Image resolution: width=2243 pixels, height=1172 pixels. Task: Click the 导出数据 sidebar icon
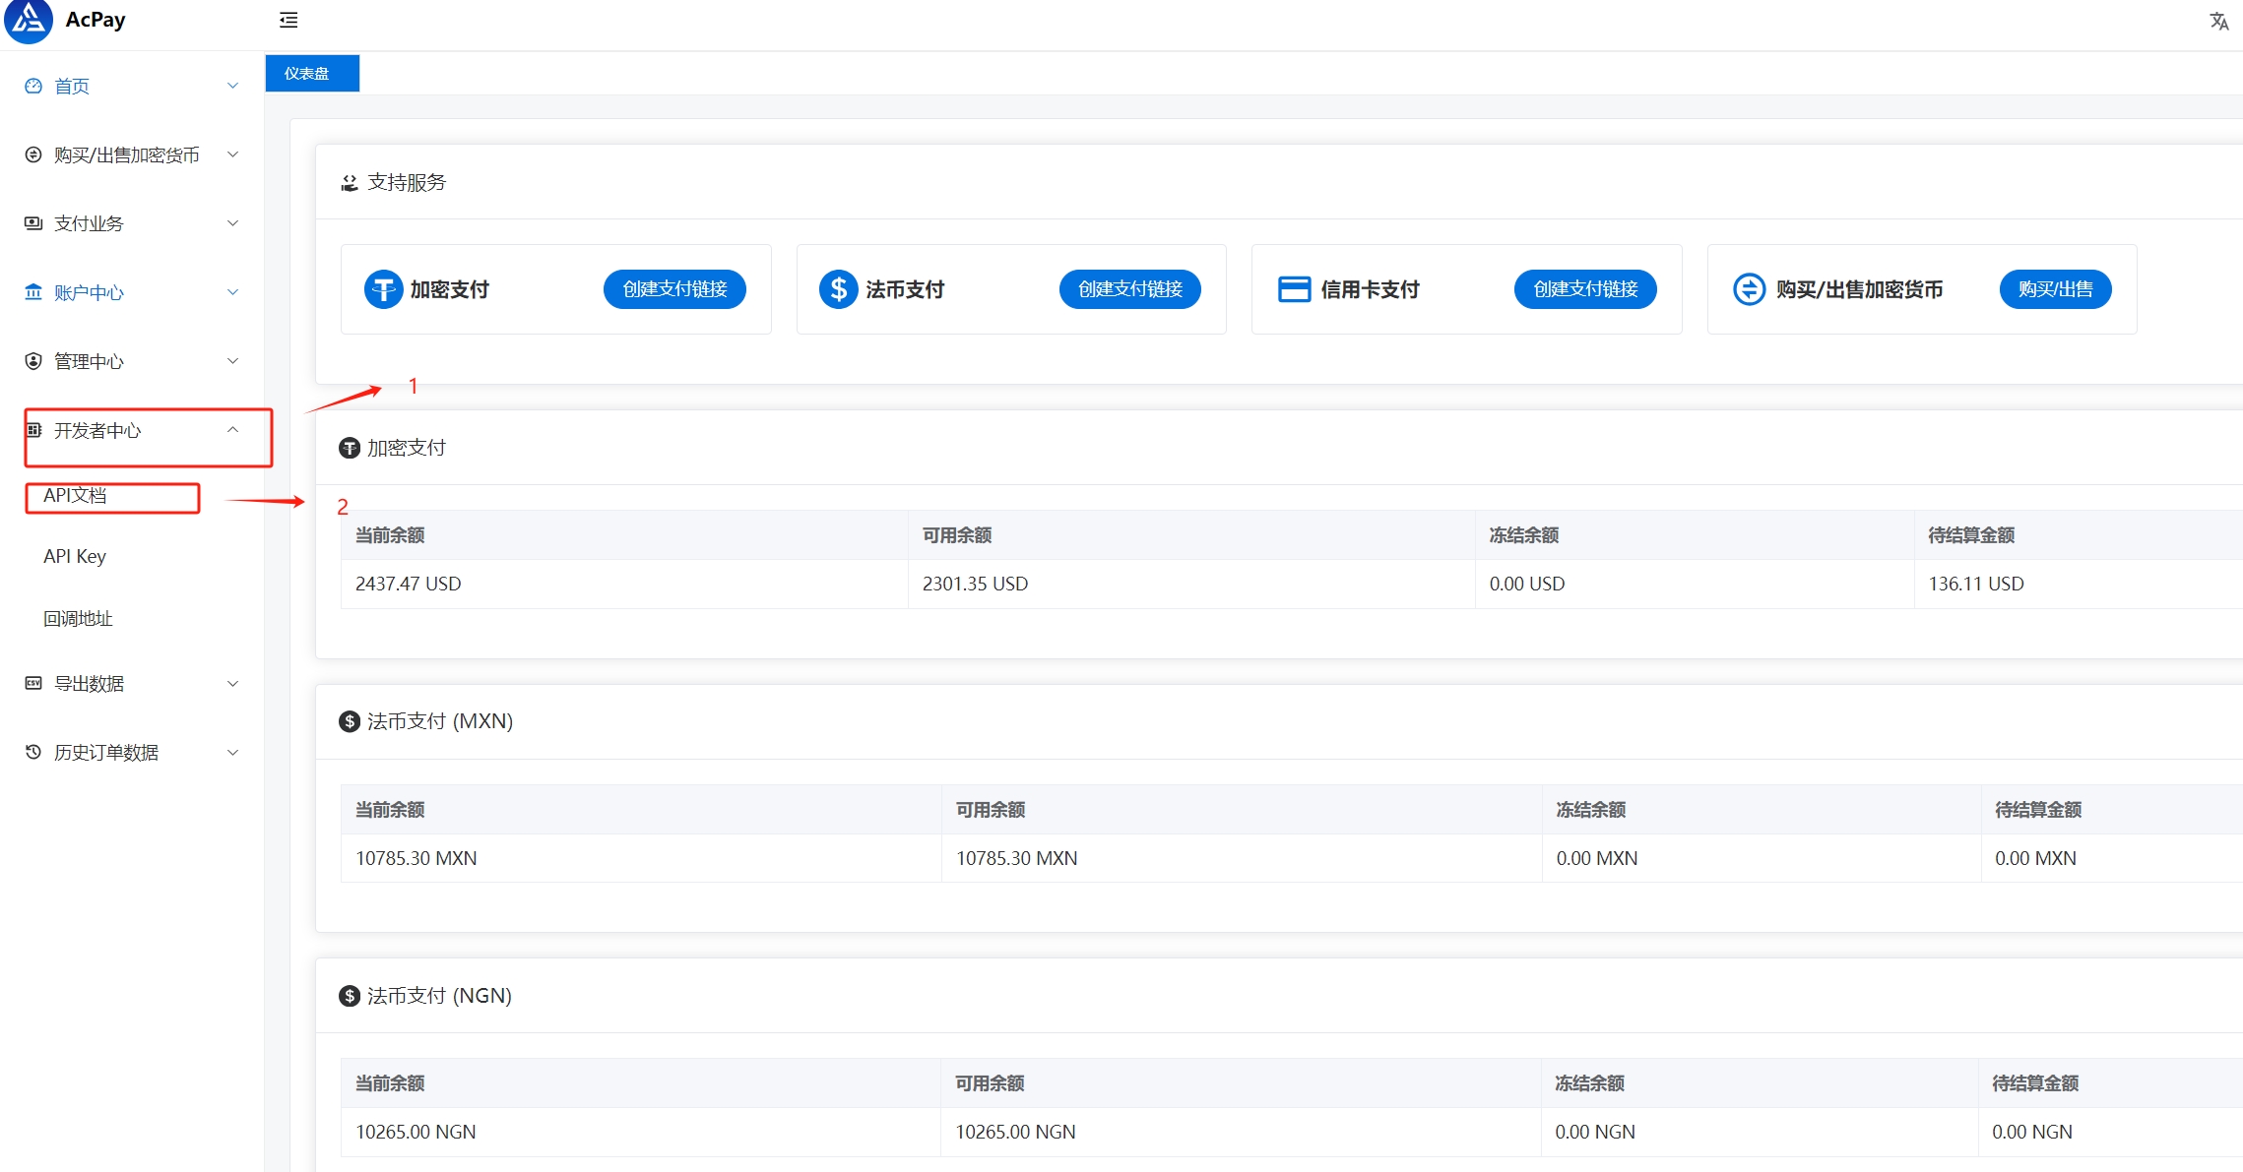pos(32,683)
